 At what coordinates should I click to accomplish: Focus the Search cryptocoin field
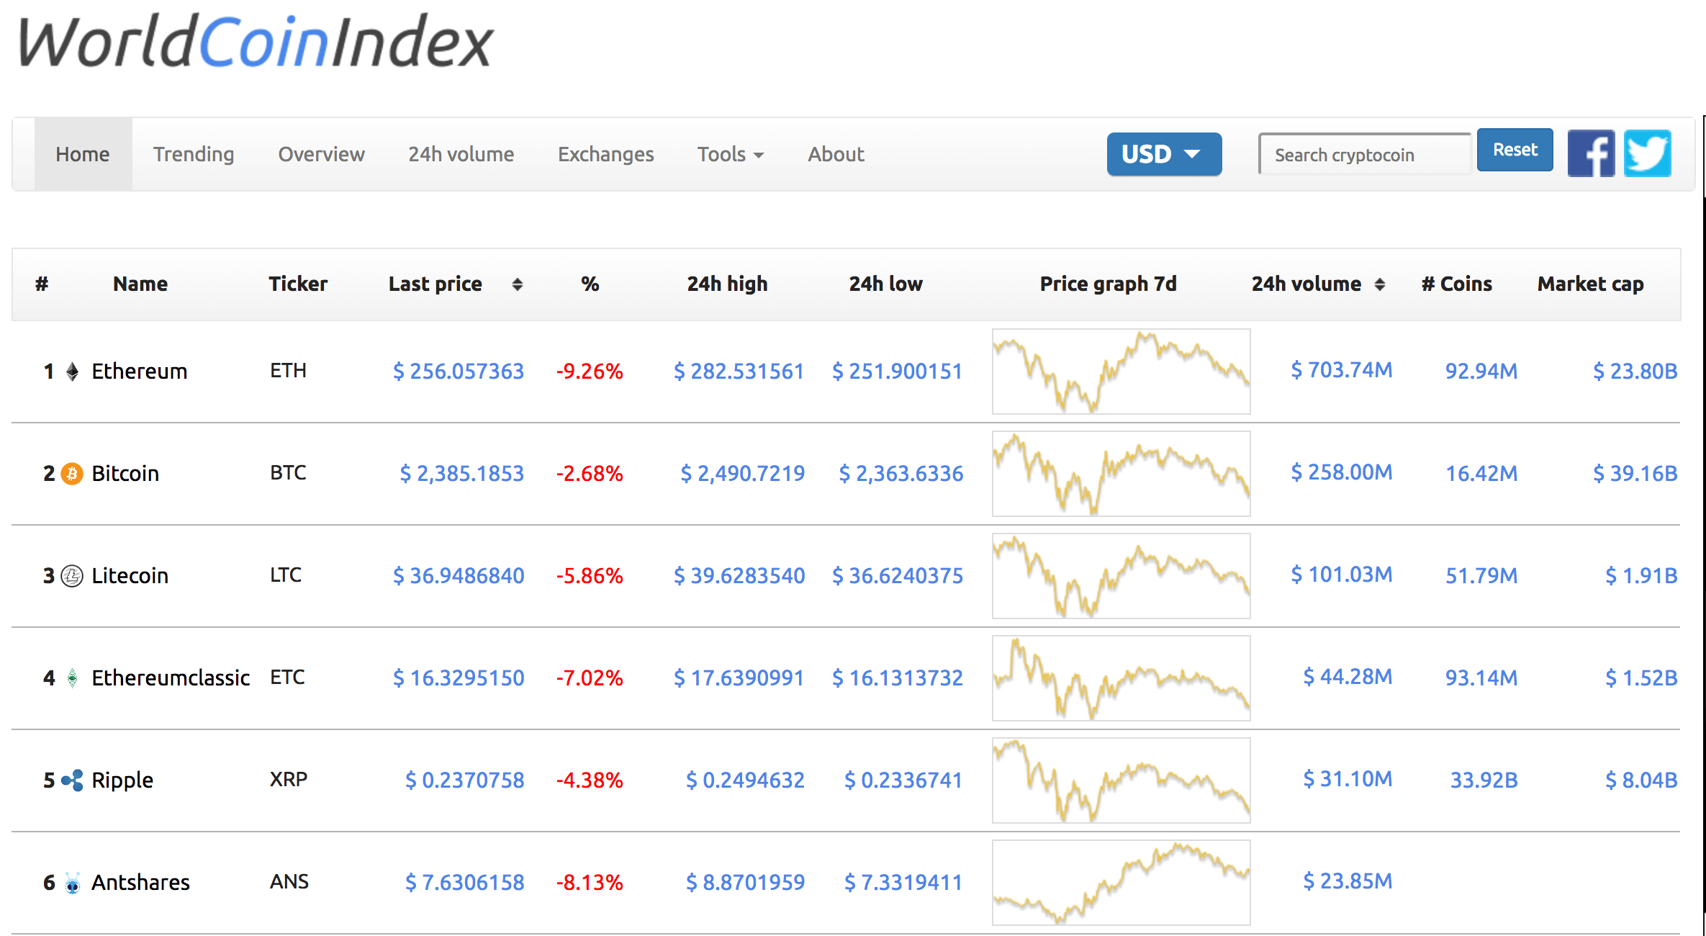pos(1365,154)
